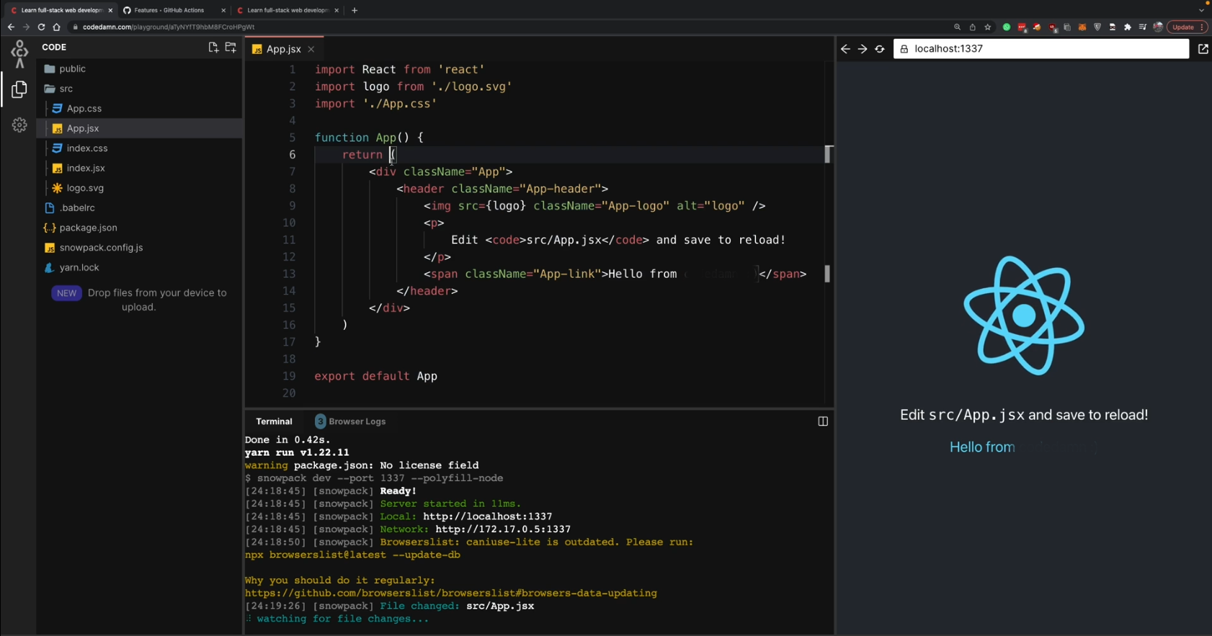Click the localhost:1337 preview address field
This screenshot has width=1212, height=636.
coord(1041,49)
